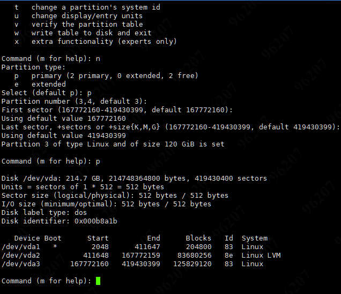The image size is (341, 294).
Task: Click the 'Partition 3 of type Linux' confirmation line
Action: pos(113,144)
